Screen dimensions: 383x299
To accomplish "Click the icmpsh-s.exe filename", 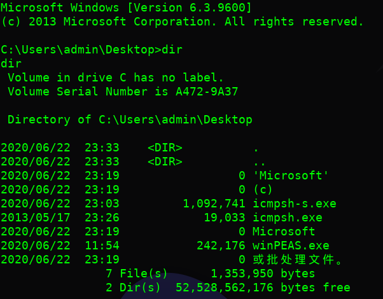I will (x=294, y=204).
